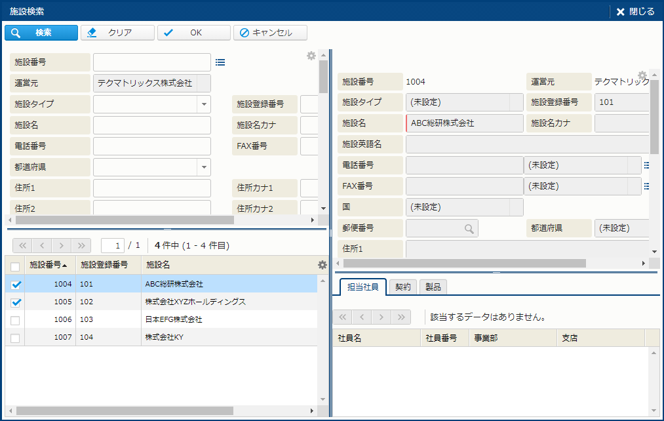Click the list icon next to 電話番号 row
This screenshot has width=664, height=421.
point(646,165)
